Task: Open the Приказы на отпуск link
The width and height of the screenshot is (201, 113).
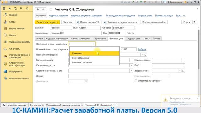Action: pyautogui.click(x=164, y=16)
